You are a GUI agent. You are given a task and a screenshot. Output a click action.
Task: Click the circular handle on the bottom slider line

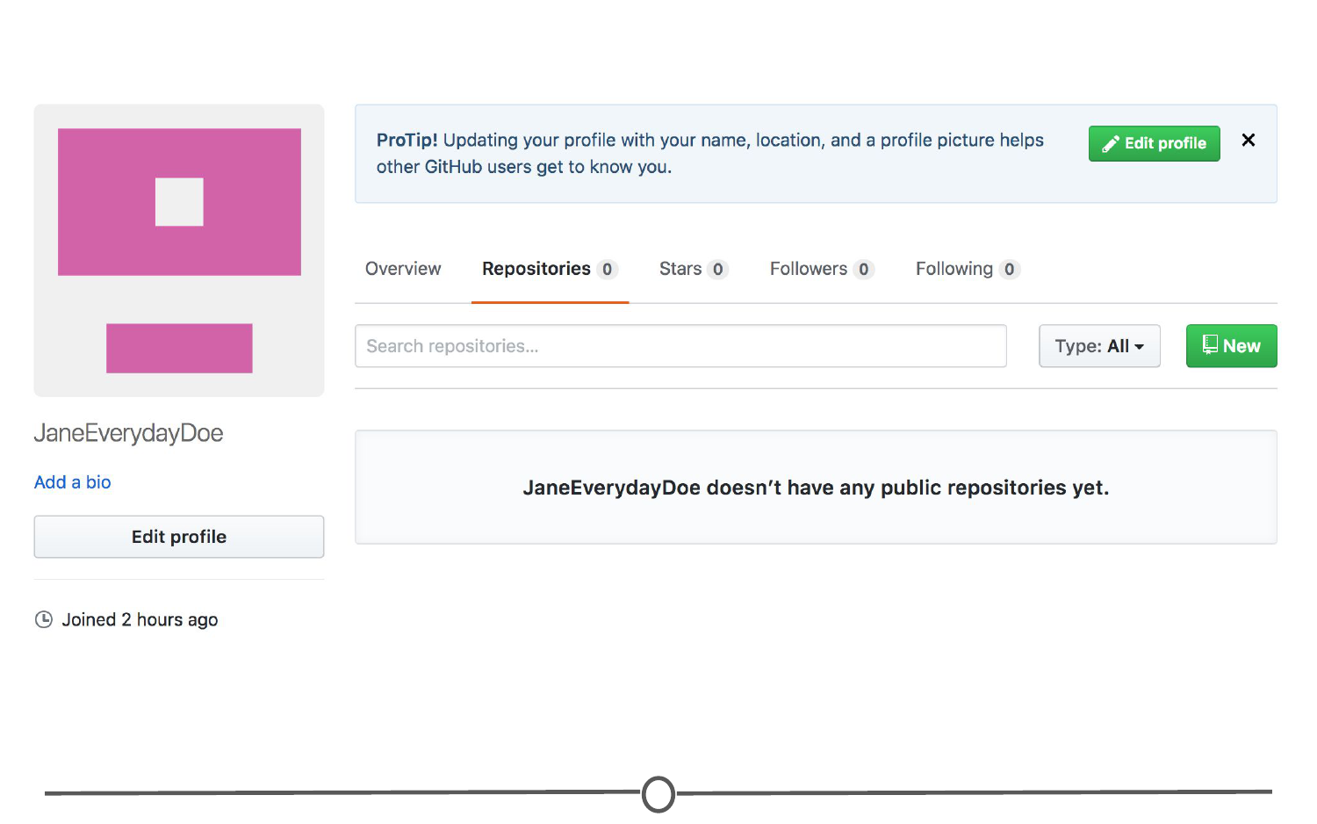[x=658, y=794]
